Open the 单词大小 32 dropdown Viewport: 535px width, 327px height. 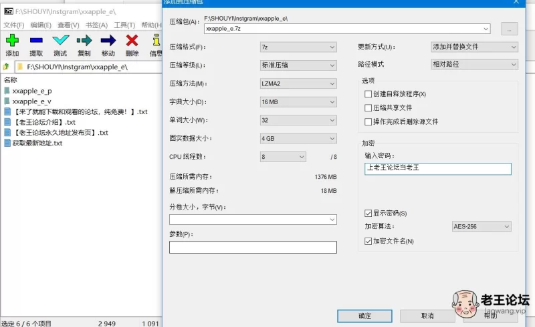(298, 120)
